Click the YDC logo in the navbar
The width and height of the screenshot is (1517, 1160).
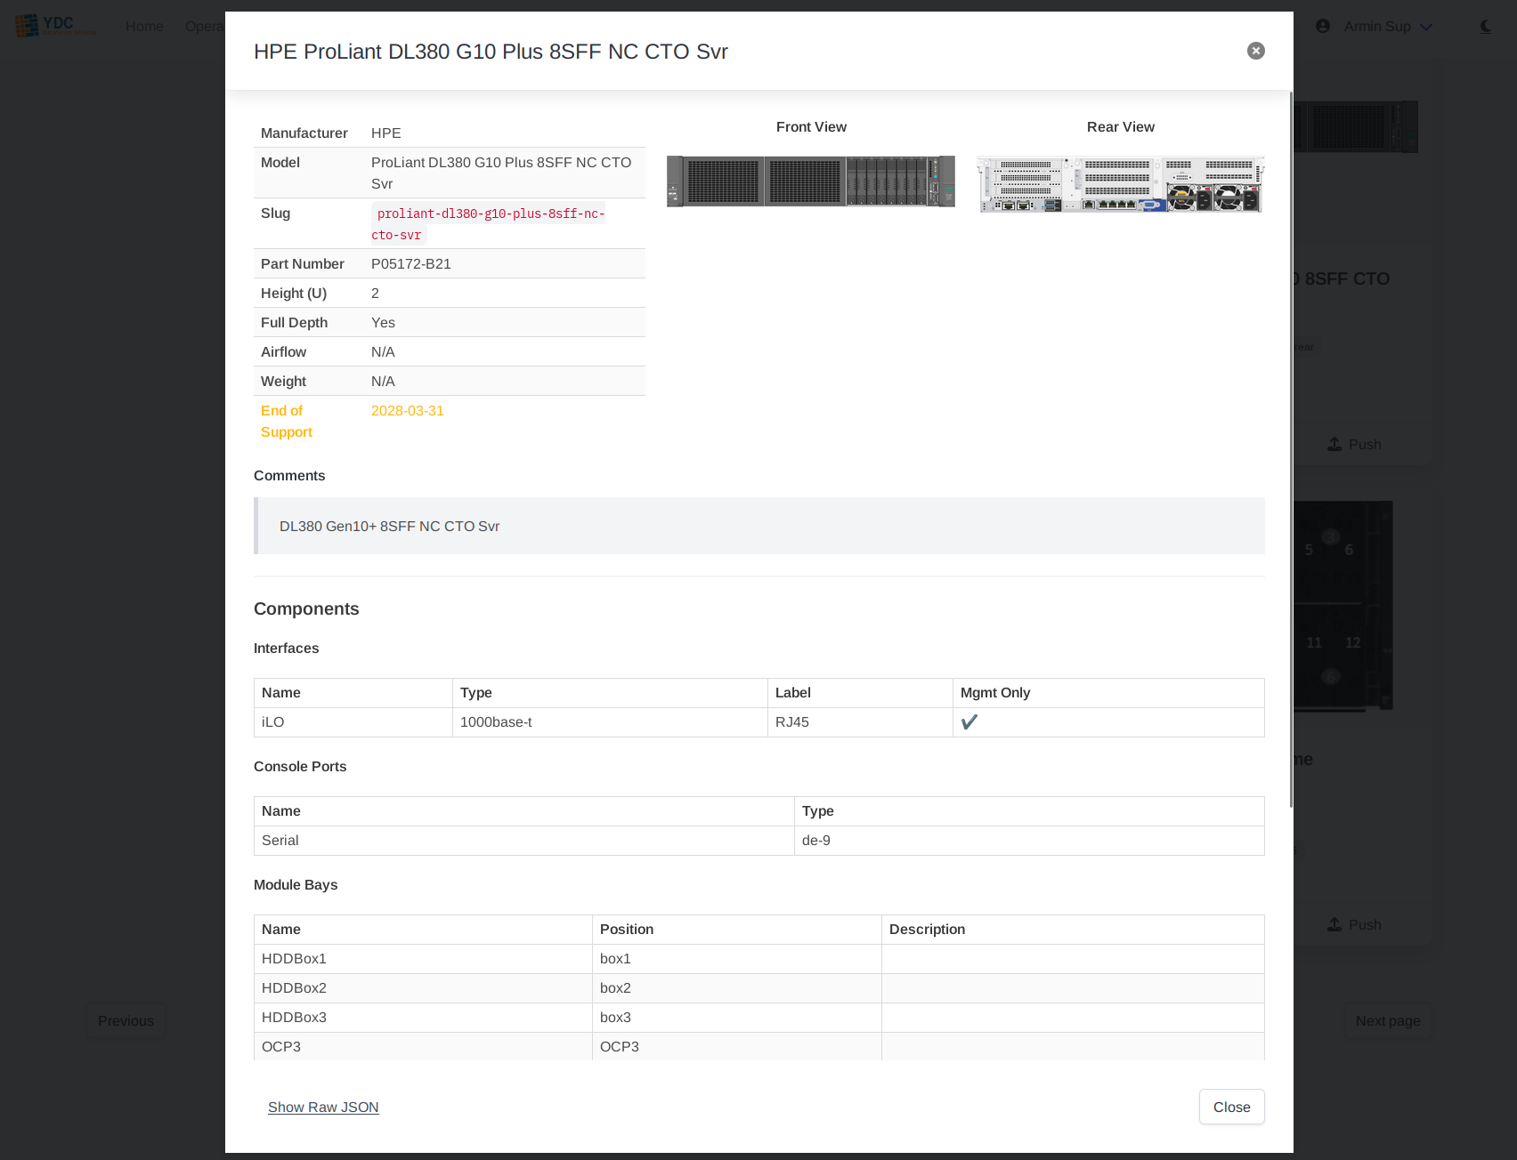pos(55,26)
